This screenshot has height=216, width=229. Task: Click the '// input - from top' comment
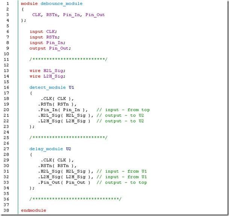(x=123, y=110)
